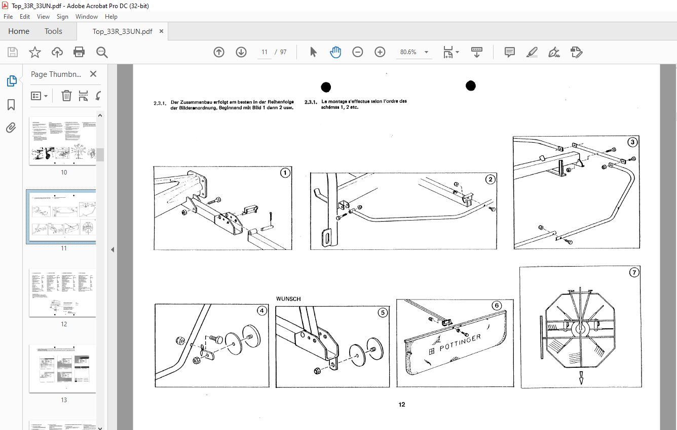Go to next page arrow
The height and width of the screenshot is (430, 677).
pyautogui.click(x=241, y=52)
